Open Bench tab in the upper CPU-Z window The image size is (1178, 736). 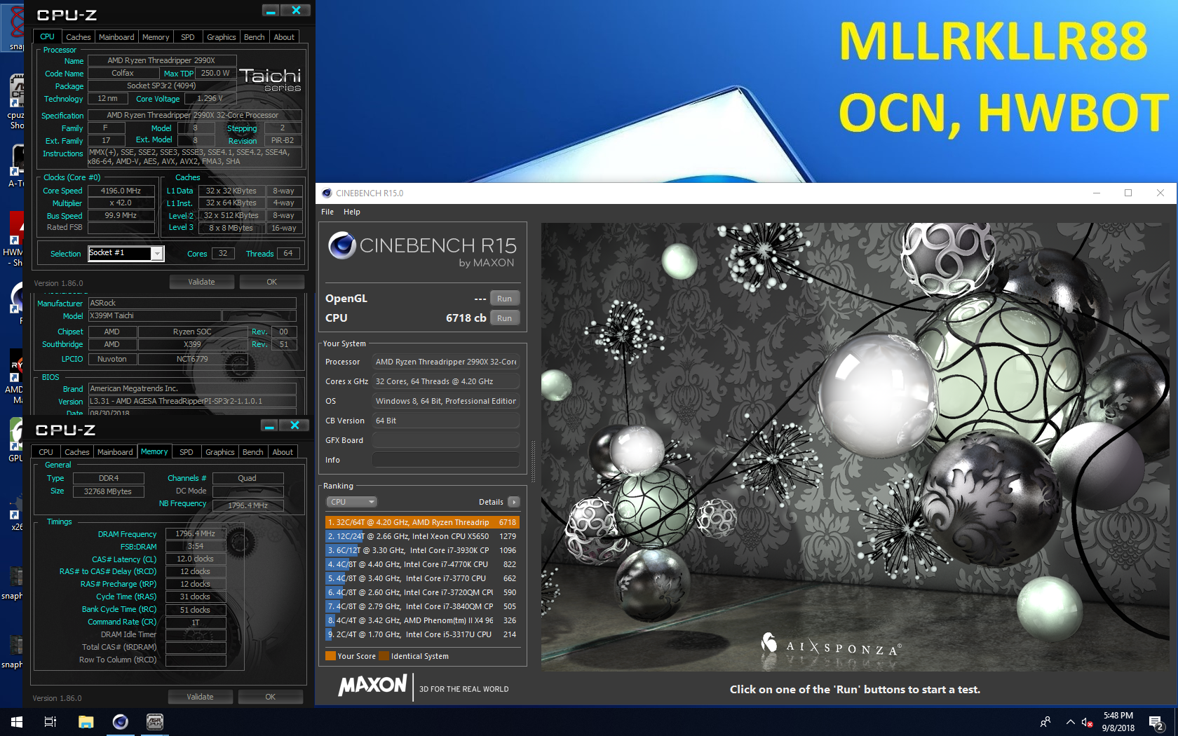(x=255, y=37)
